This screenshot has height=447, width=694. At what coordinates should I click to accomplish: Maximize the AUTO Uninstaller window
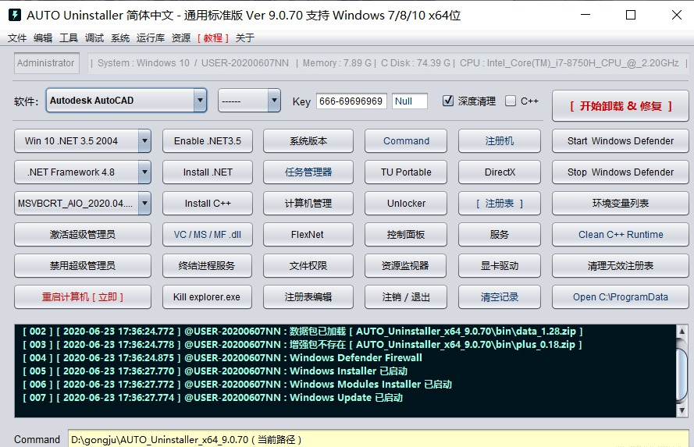631,15
